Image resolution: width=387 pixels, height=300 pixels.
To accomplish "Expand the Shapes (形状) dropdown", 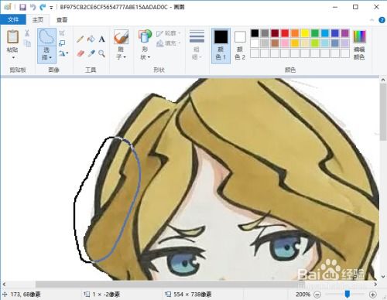I will click(x=145, y=53).
